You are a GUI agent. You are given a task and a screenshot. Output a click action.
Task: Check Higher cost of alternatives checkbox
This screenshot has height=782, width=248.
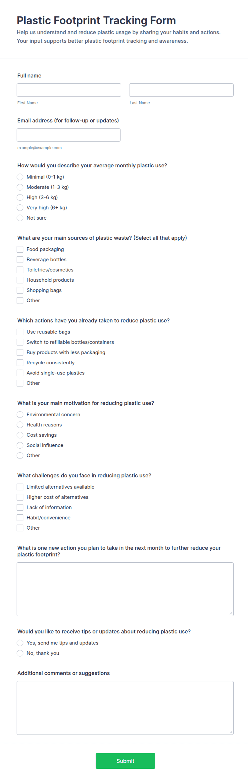pos(20,497)
